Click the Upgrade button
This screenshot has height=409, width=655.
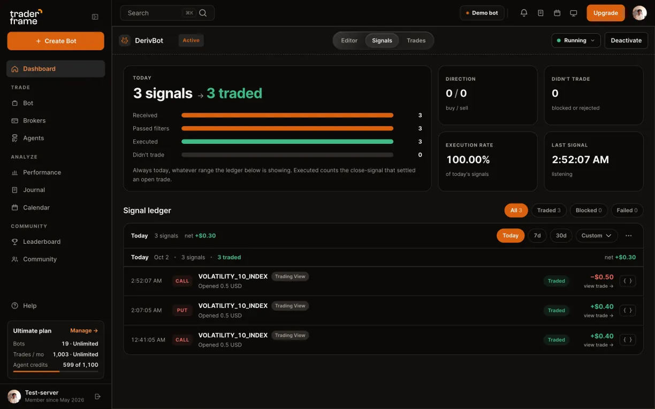[606, 13]
